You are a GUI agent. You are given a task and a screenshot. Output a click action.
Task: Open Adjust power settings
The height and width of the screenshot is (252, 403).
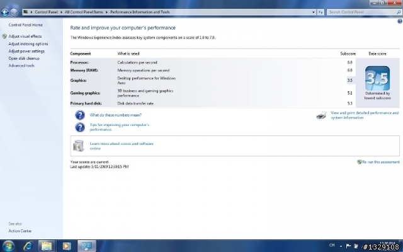click(26, 51)
